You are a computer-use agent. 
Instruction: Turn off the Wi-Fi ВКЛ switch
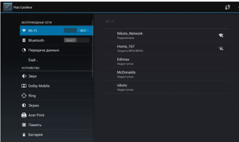[x=77, y=30]
